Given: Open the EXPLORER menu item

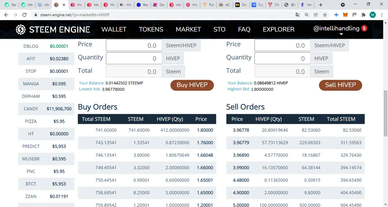Looking at the screenshot, I should [279, 29].
